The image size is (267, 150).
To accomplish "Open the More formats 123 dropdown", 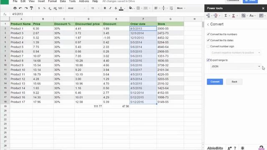I will tap(61, 8).
